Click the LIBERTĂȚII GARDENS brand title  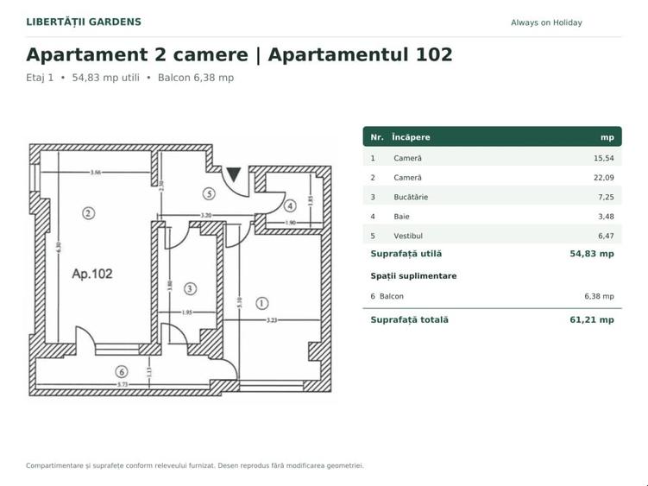(x=84, y=22)
